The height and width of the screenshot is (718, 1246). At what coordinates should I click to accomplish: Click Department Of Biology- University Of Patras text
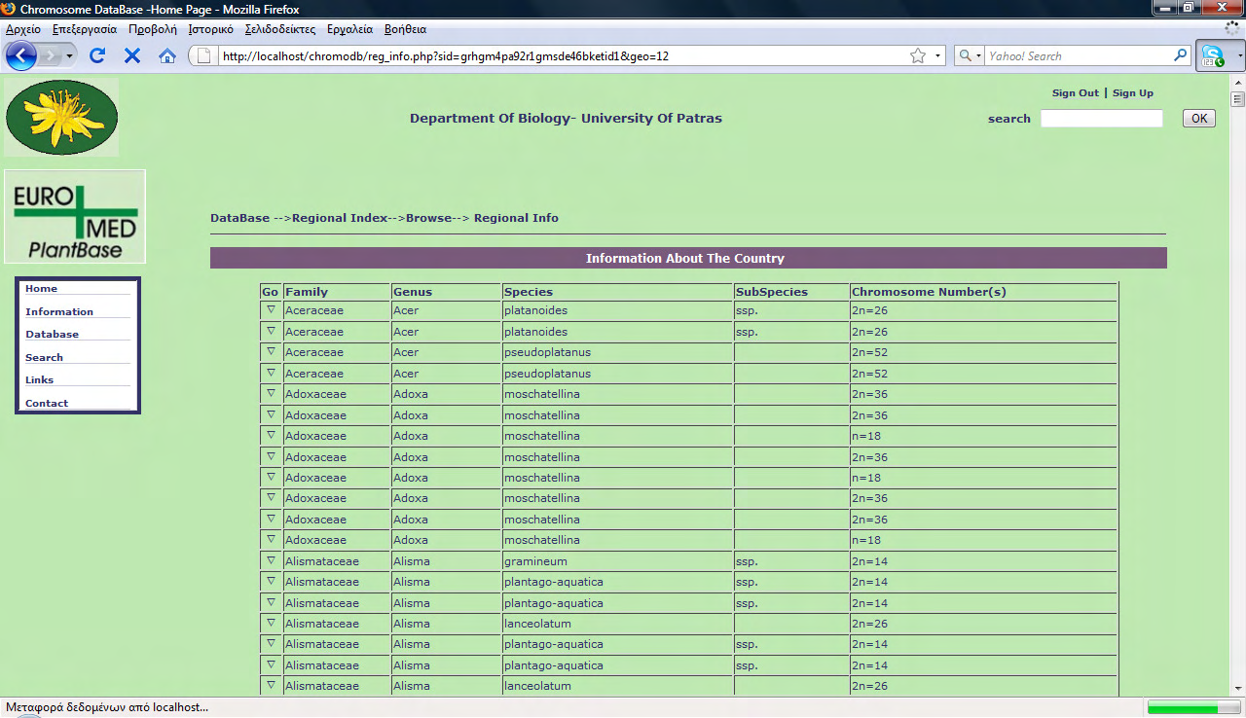pos(566,119)
